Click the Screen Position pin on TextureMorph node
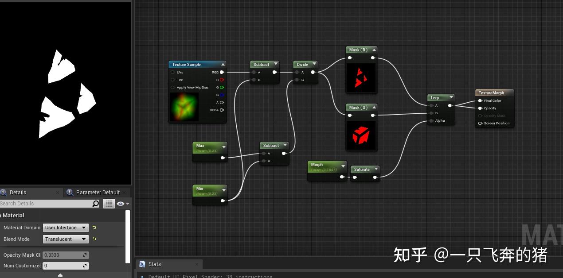 [480, 123]
